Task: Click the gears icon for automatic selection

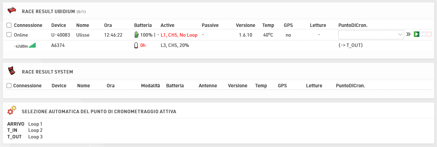Action: (x=12, y=110)
